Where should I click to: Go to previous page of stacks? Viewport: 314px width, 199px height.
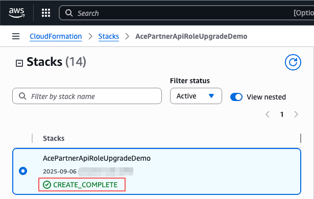(268, 114)
